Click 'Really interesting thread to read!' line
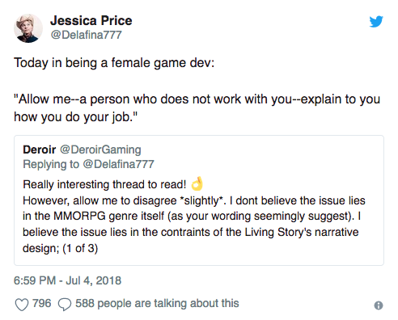 [104, 184]
